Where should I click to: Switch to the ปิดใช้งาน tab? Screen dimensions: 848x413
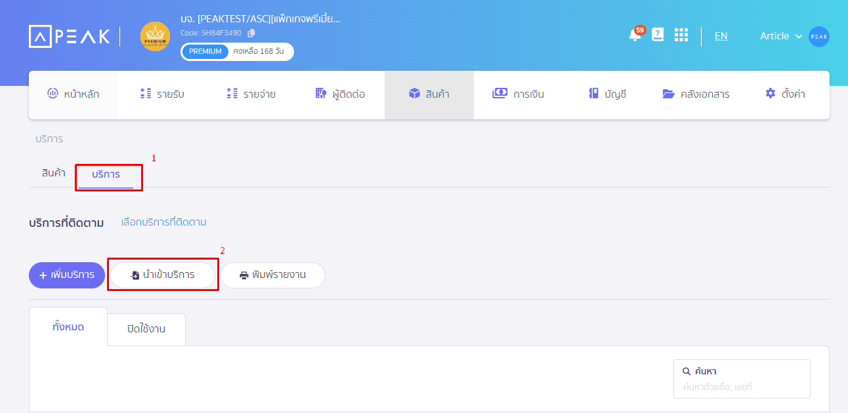click(x=146, y=329)
